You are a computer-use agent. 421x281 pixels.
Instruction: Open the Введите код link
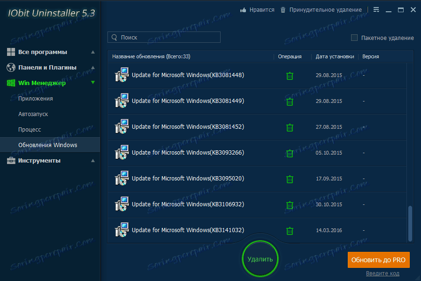point(383,273)
